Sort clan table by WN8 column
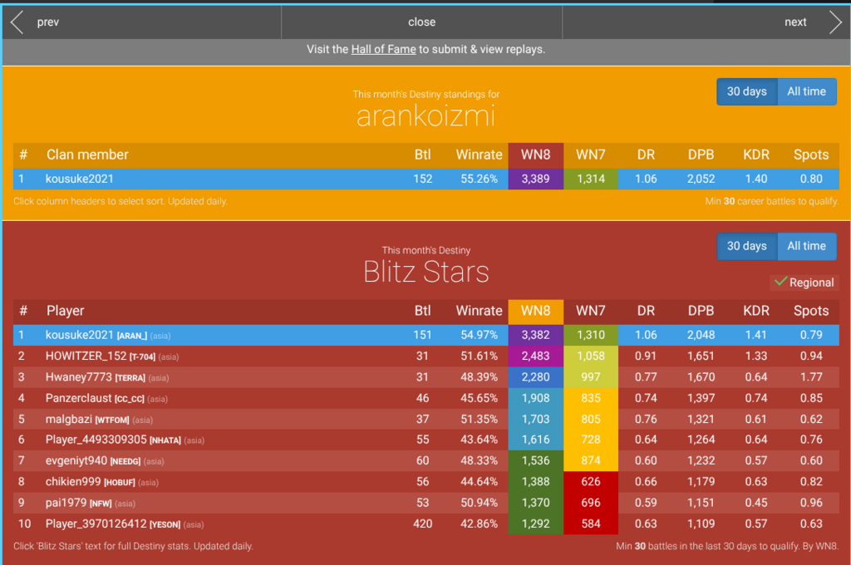 [535, 155]
